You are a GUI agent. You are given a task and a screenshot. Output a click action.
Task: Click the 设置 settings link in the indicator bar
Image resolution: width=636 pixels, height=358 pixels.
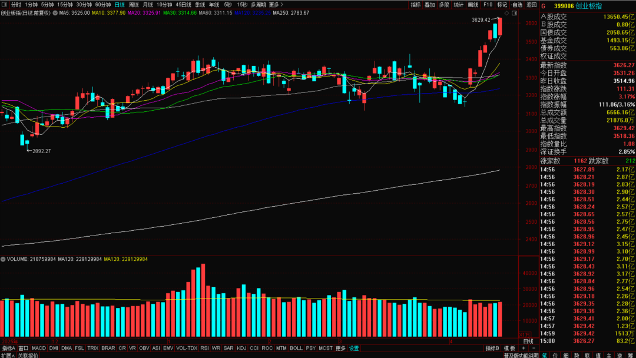coord(354,348)
